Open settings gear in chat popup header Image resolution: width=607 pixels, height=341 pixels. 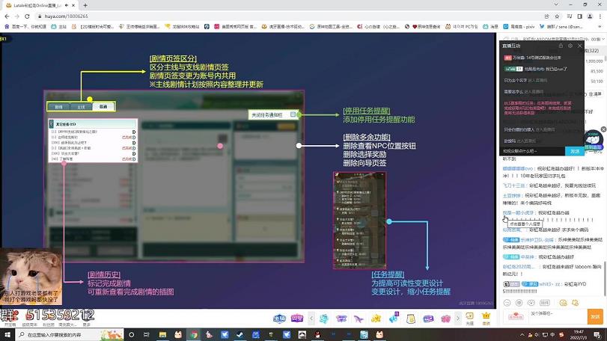(x=570, y=46)
